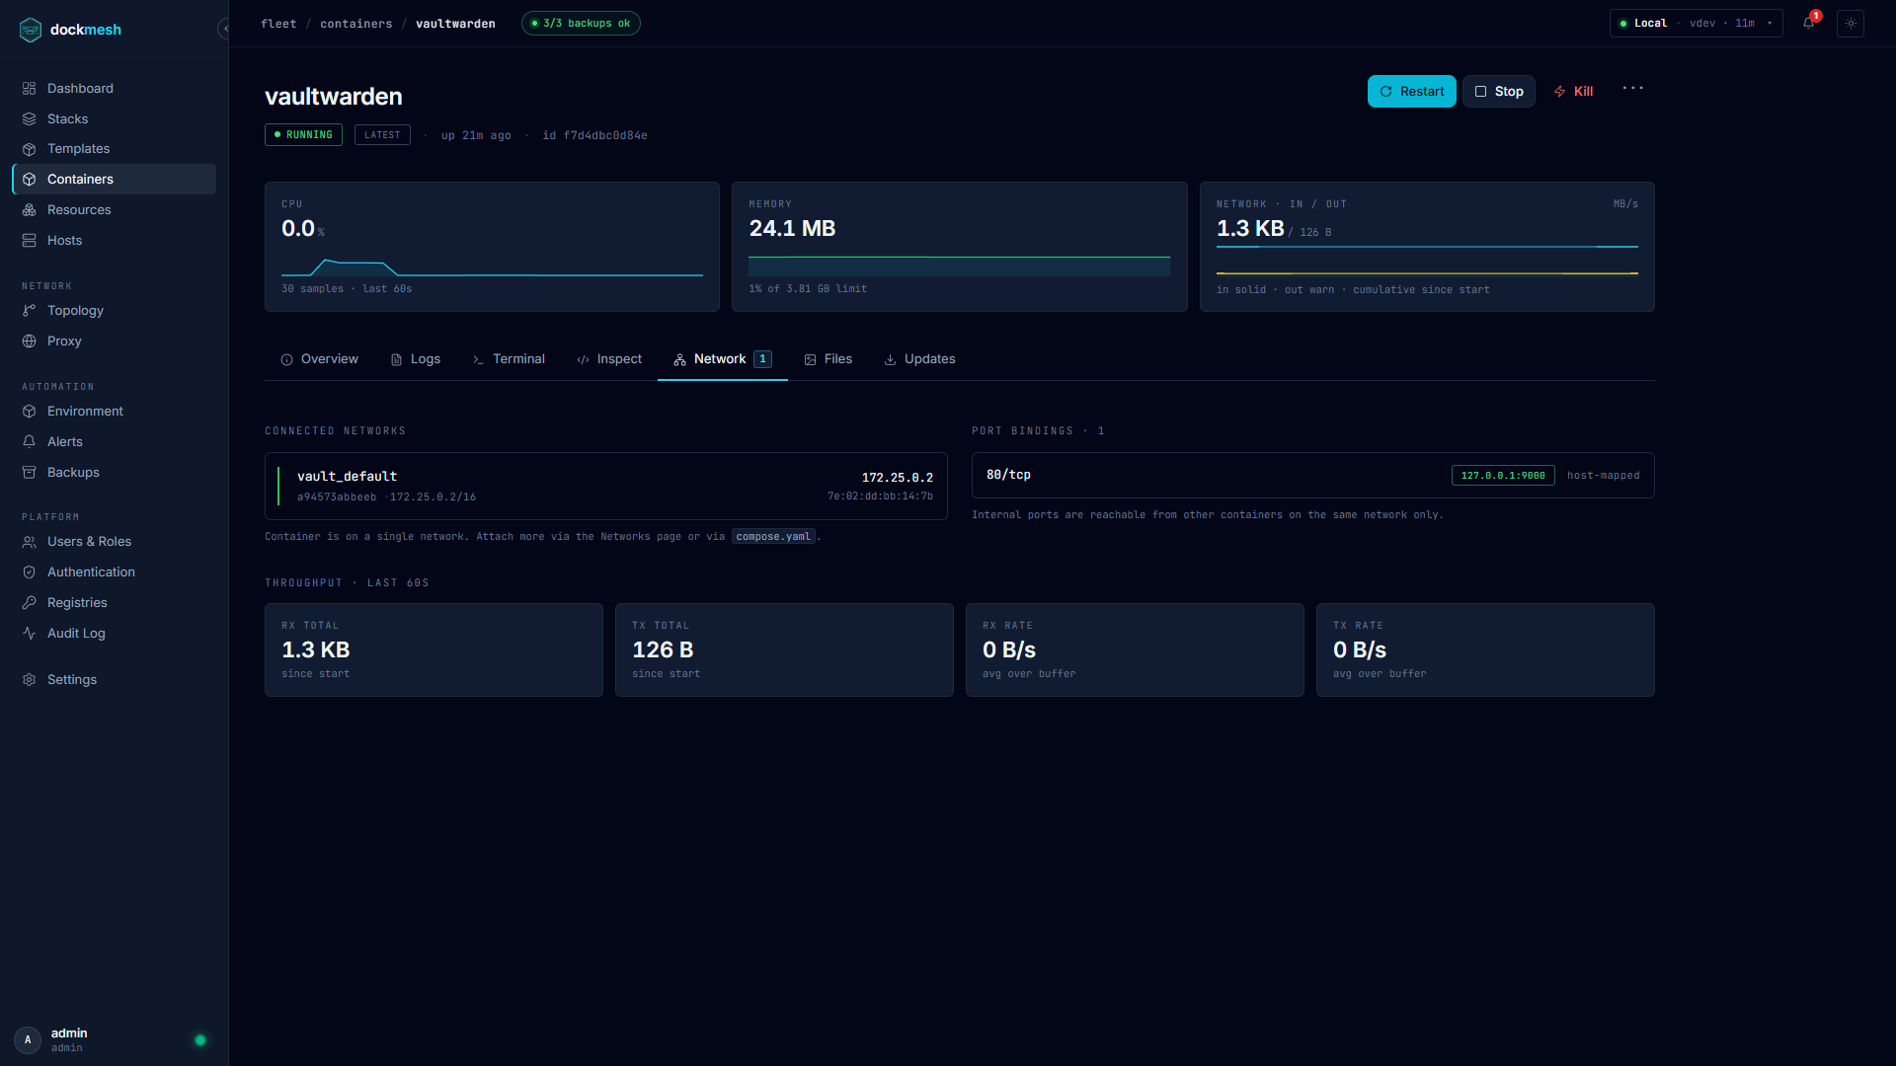
Task: Open the Proxy page
Action: pos(114,341)
